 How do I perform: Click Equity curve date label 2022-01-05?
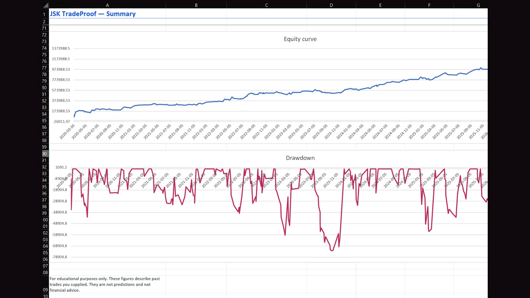(x=199, y=132)
